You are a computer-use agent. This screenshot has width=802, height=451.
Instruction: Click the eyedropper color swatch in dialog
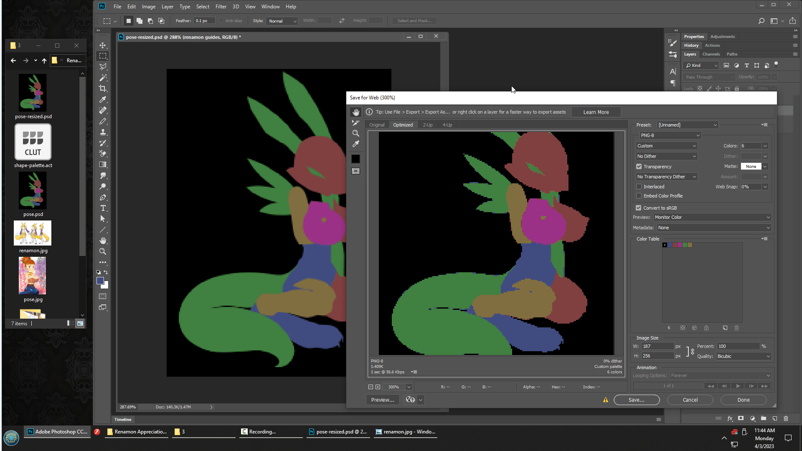[x=355, y=159]
